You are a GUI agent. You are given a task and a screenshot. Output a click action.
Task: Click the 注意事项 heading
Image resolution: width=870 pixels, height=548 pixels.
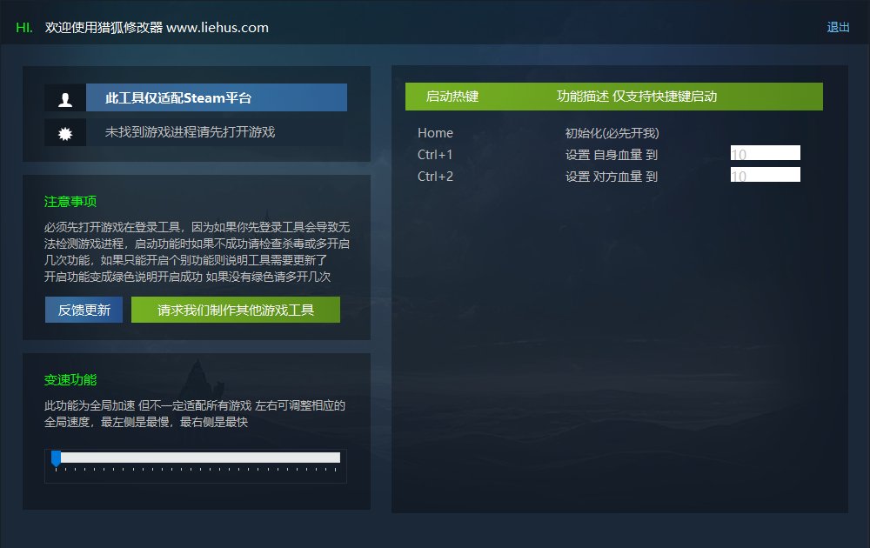70,201
